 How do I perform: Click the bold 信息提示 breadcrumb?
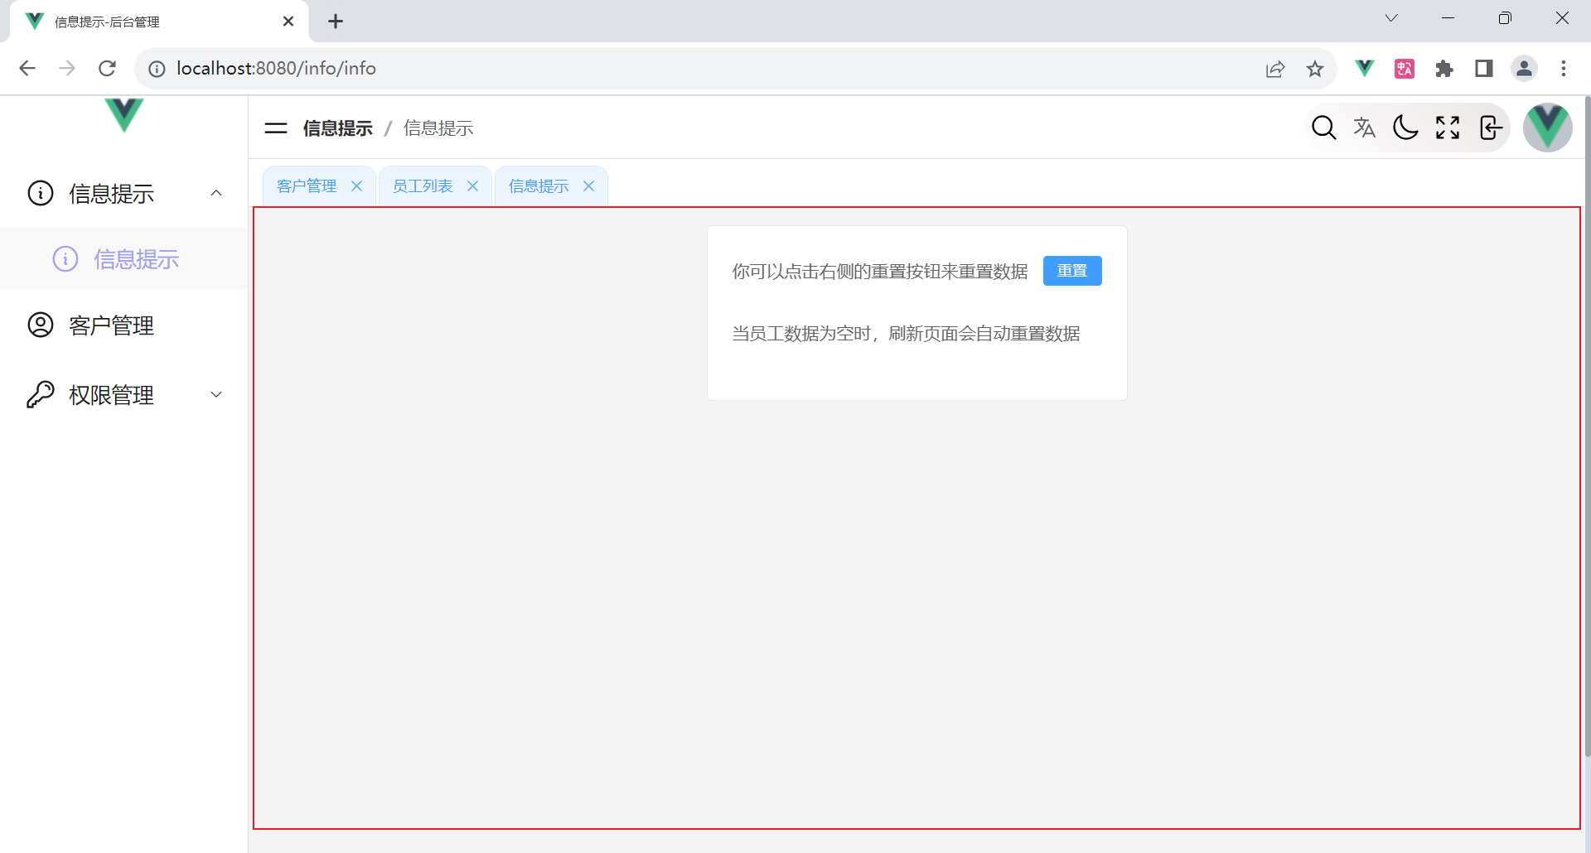tap(338, 128)
